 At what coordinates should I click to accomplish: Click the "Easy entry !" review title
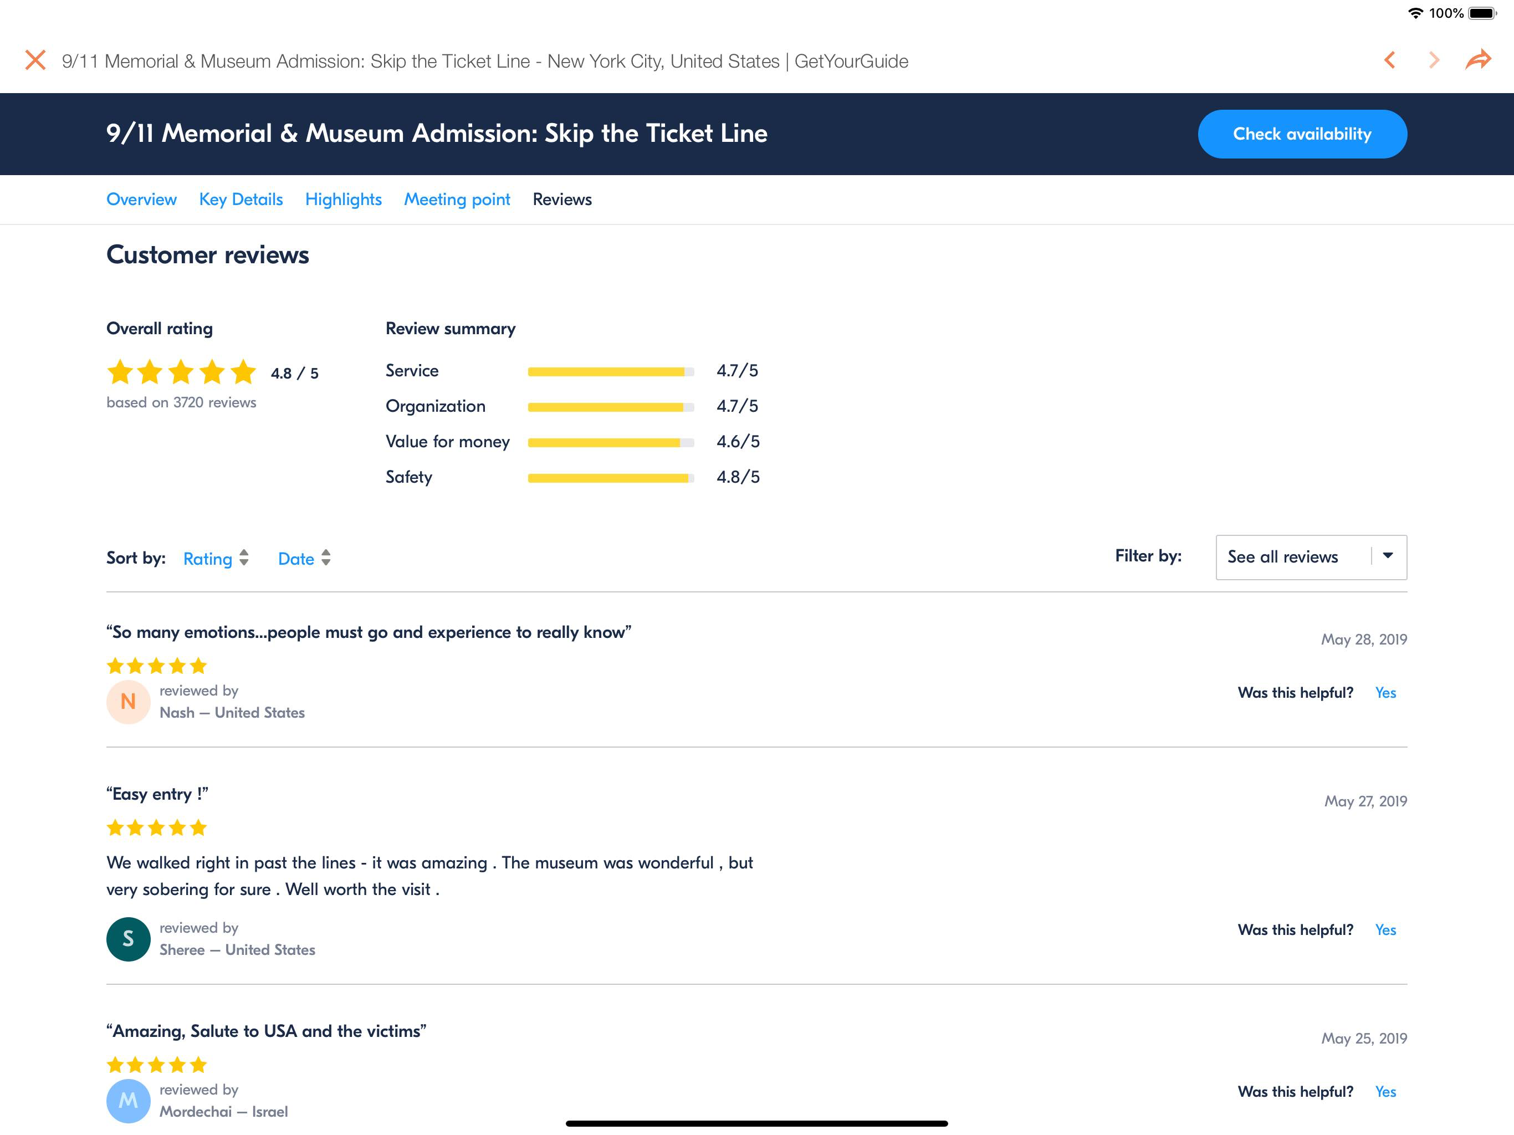(157, 794)
